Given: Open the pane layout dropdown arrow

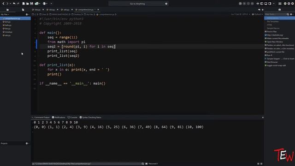Looking at the screenshot, I should 274,4.
